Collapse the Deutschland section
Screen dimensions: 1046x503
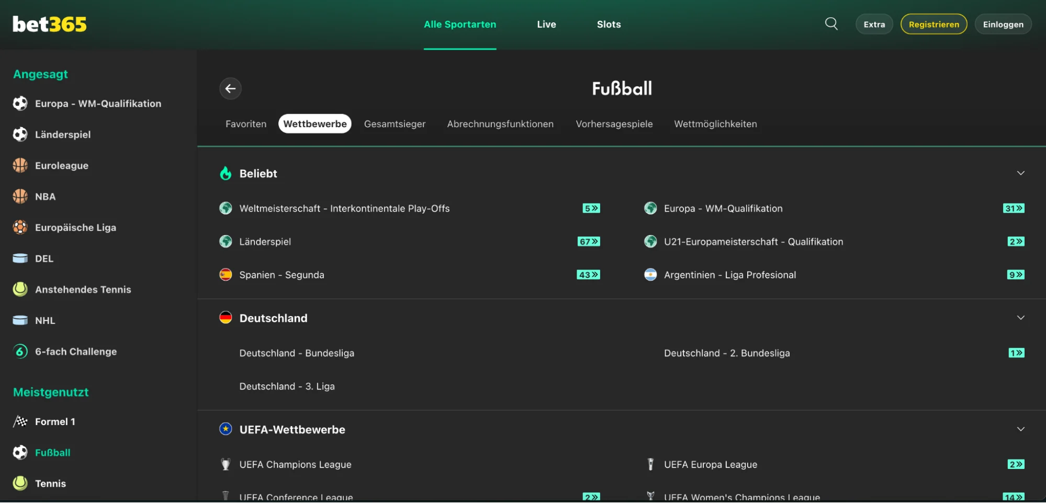[1020, 318]
